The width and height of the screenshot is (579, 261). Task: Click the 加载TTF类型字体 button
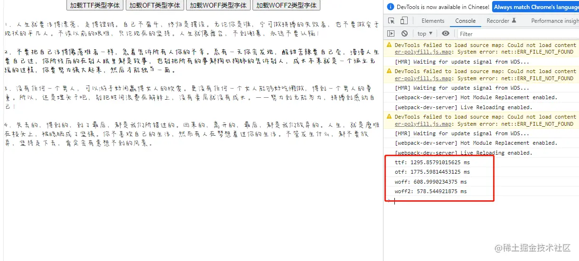tap(94, 5)
